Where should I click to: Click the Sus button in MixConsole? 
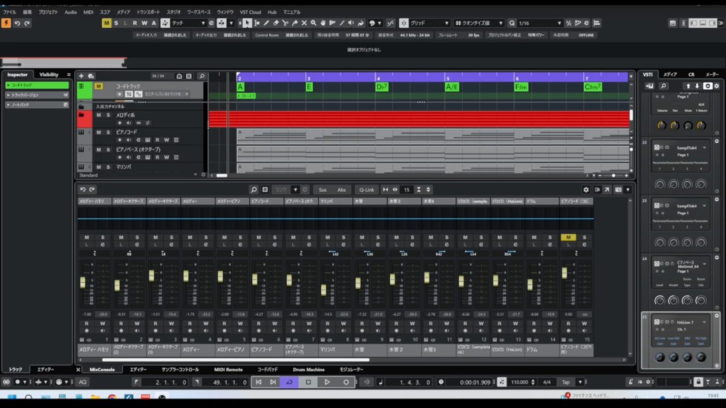(322, 190)
